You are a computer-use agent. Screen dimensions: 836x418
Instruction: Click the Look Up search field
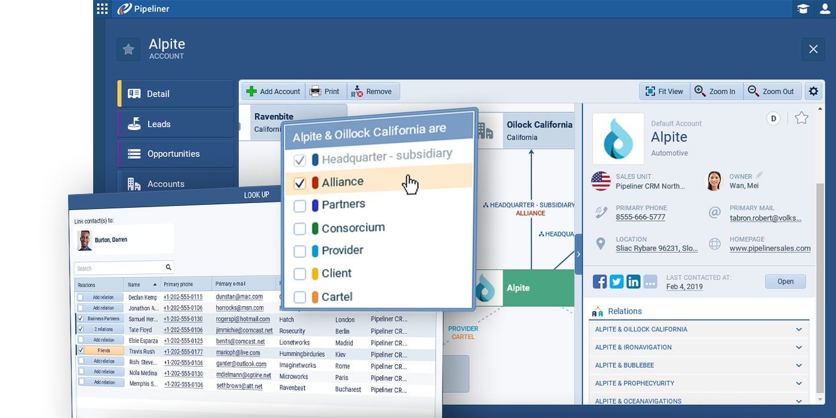119,268
